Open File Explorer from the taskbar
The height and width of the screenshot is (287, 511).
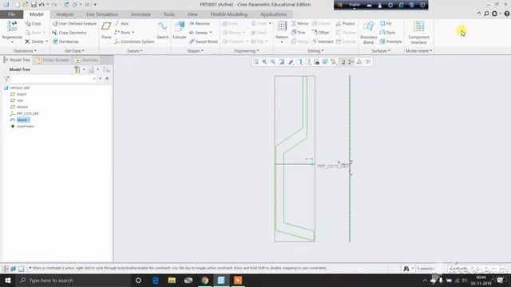point(172,280)
